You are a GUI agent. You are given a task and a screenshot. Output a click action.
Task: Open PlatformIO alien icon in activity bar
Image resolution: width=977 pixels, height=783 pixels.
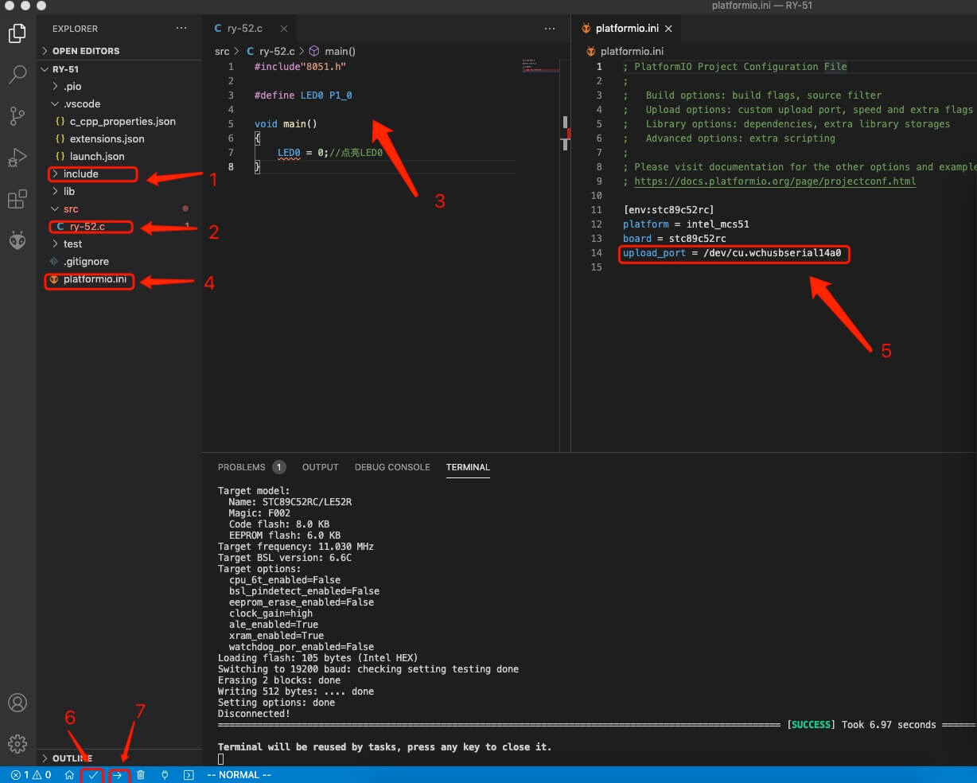[x=17, y=240]
